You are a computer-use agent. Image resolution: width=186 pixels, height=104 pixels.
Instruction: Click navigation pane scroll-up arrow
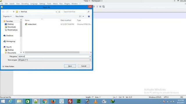point(21,20)
